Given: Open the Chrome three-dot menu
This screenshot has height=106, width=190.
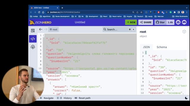Looking at the screenshot, I should pyautogui.click(x=187, y=12).
